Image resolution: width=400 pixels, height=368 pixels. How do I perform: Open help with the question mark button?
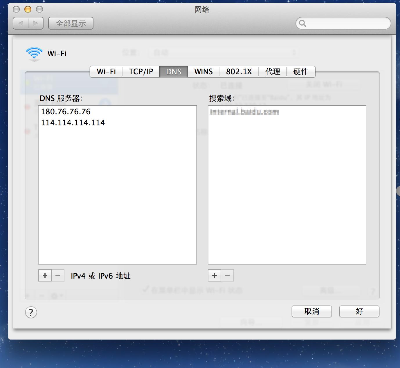point(31,313)
